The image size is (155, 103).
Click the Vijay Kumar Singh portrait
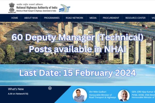click(x=124, y=96)
